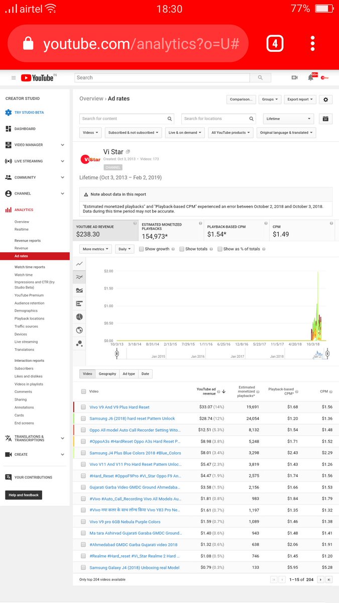
Task: Switch to the Ad type tab
Action: [x=129, y=374]
